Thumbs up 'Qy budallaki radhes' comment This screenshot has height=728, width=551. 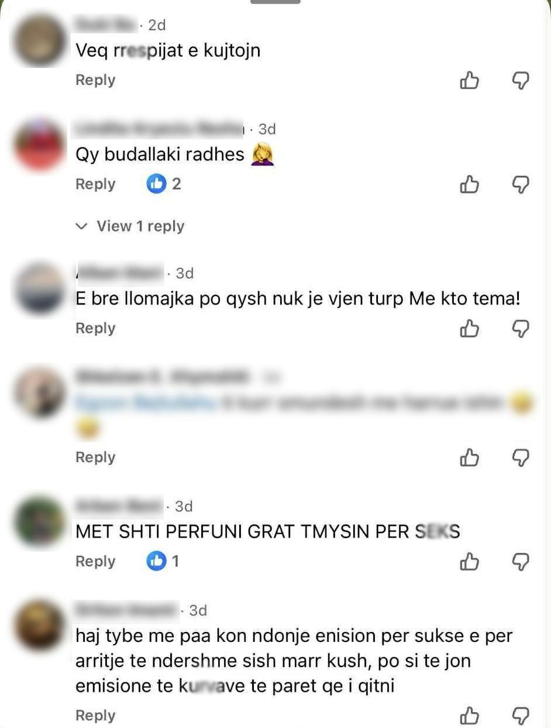point(469,184)
